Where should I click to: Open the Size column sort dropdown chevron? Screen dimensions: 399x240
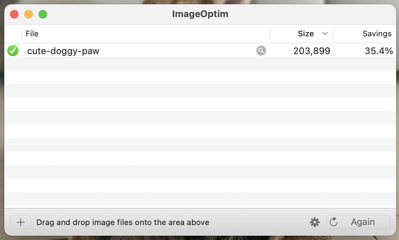tap(325, 33)
